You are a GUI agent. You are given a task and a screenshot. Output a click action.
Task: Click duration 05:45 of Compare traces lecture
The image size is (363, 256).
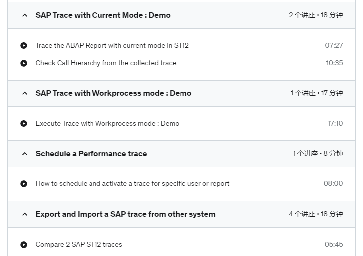(x=334, y=244)
